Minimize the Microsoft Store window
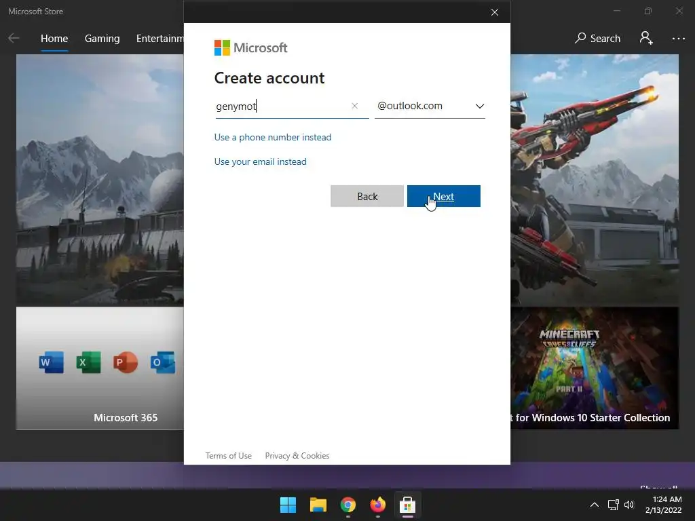 pyautogui.click(x=616, y=11)
